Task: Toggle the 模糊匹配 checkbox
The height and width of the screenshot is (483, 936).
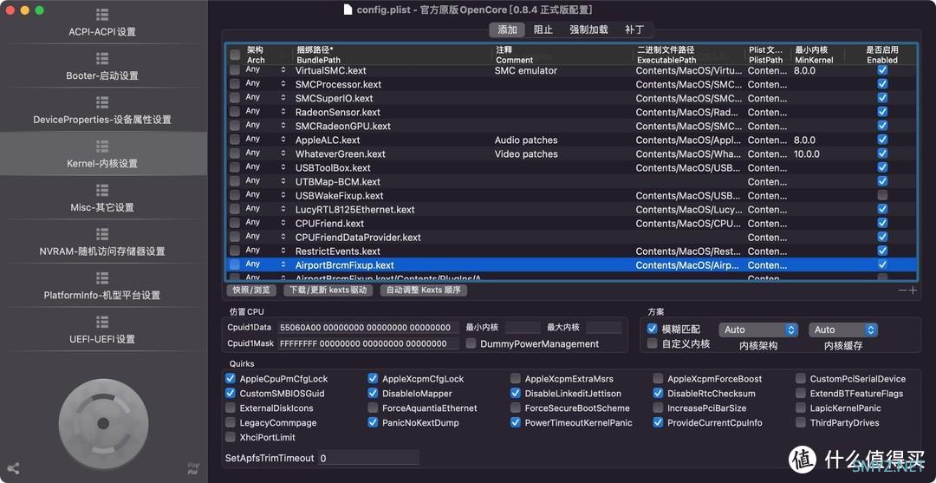Action: [653, 329]
